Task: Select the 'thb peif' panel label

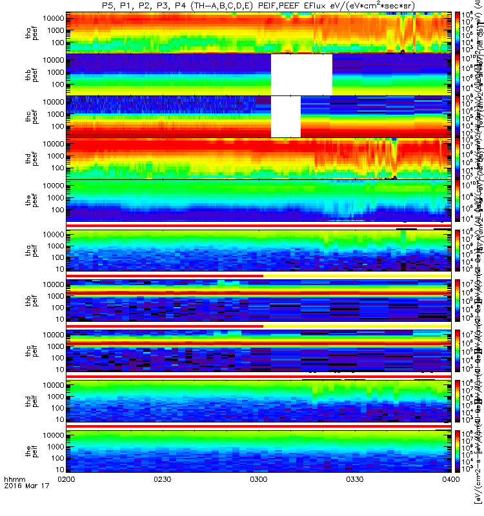Action: click(x=32, y=301)
